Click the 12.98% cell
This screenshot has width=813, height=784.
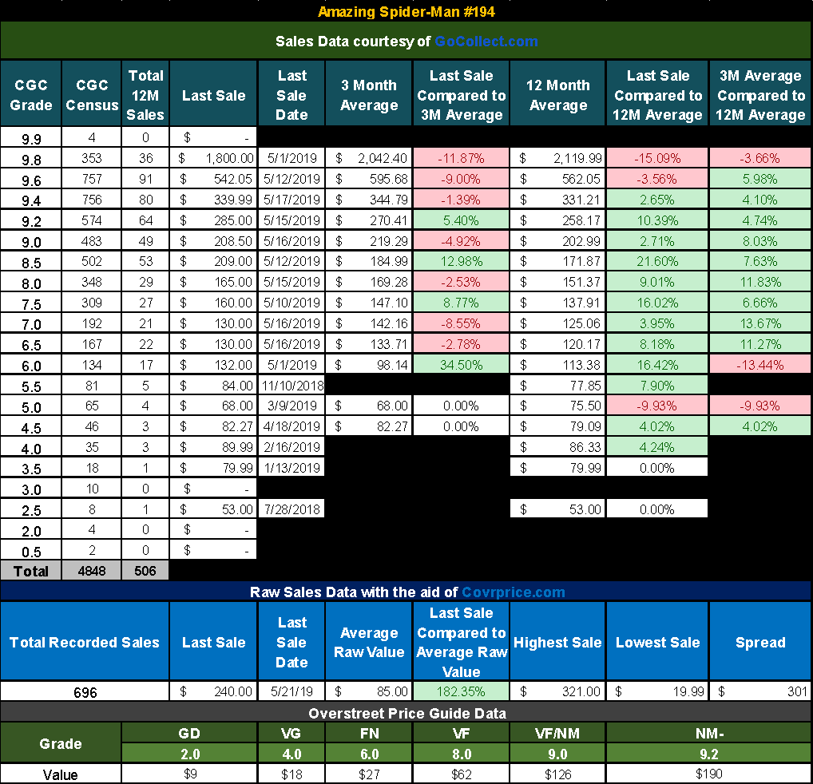(x=461, y=261)
